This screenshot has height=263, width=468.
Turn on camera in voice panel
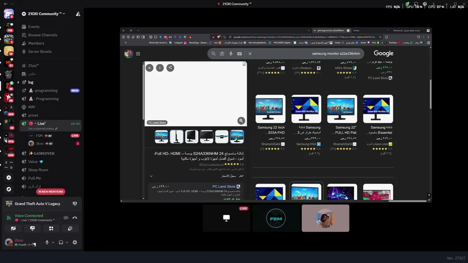(14, 228)
